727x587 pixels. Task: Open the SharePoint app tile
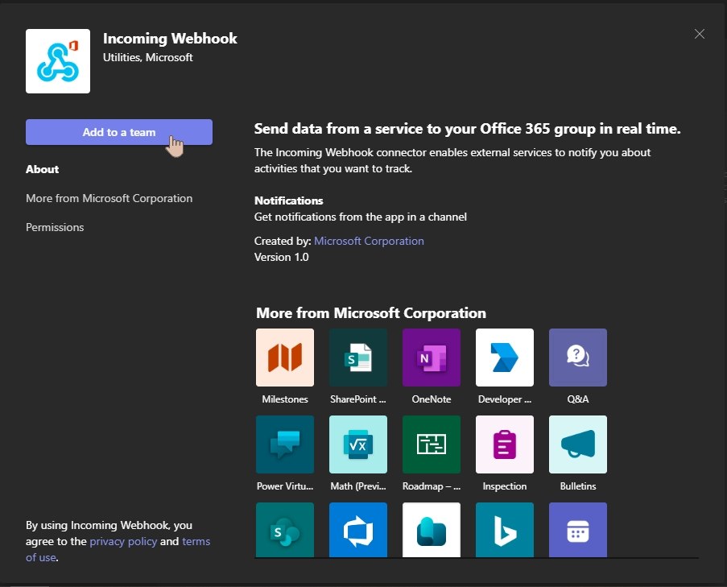pyautogui.click(x=358, y=358)
